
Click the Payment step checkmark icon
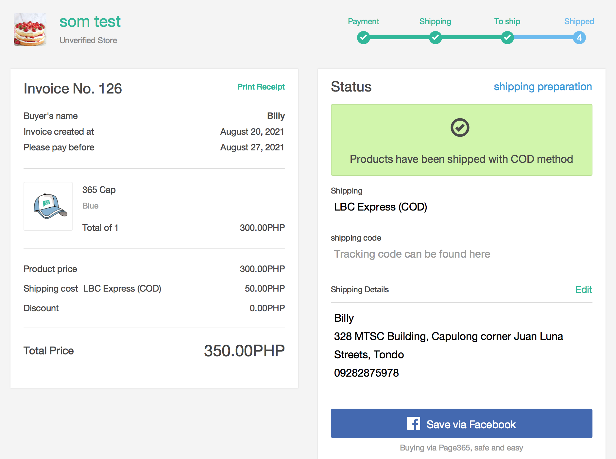point(363,38)
